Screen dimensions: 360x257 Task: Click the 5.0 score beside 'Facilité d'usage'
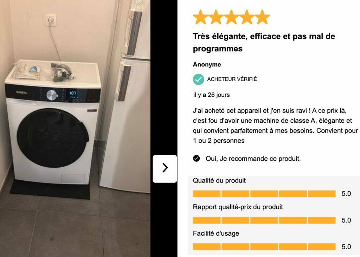(346, 247)
